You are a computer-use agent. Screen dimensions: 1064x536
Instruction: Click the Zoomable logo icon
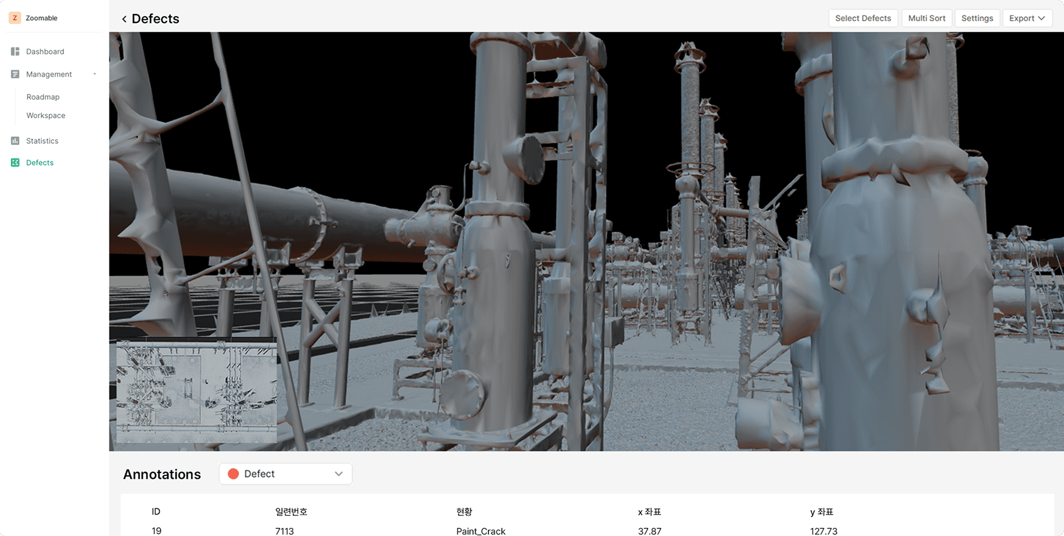(x=15, y=18)
